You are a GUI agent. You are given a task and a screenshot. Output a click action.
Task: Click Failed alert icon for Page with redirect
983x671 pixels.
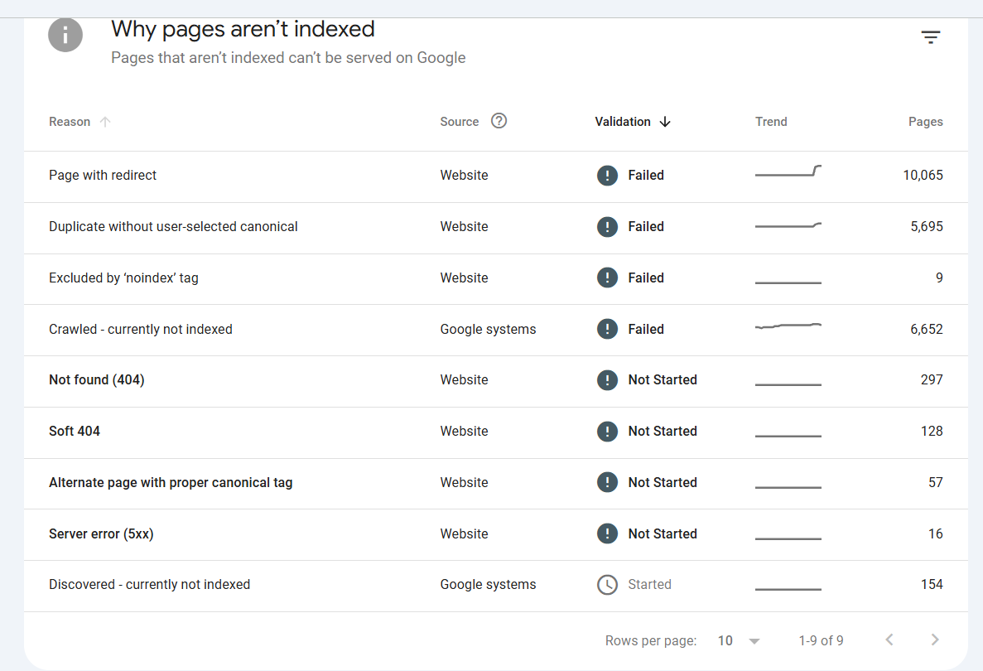pyautogui.click(x=607, y=175)
